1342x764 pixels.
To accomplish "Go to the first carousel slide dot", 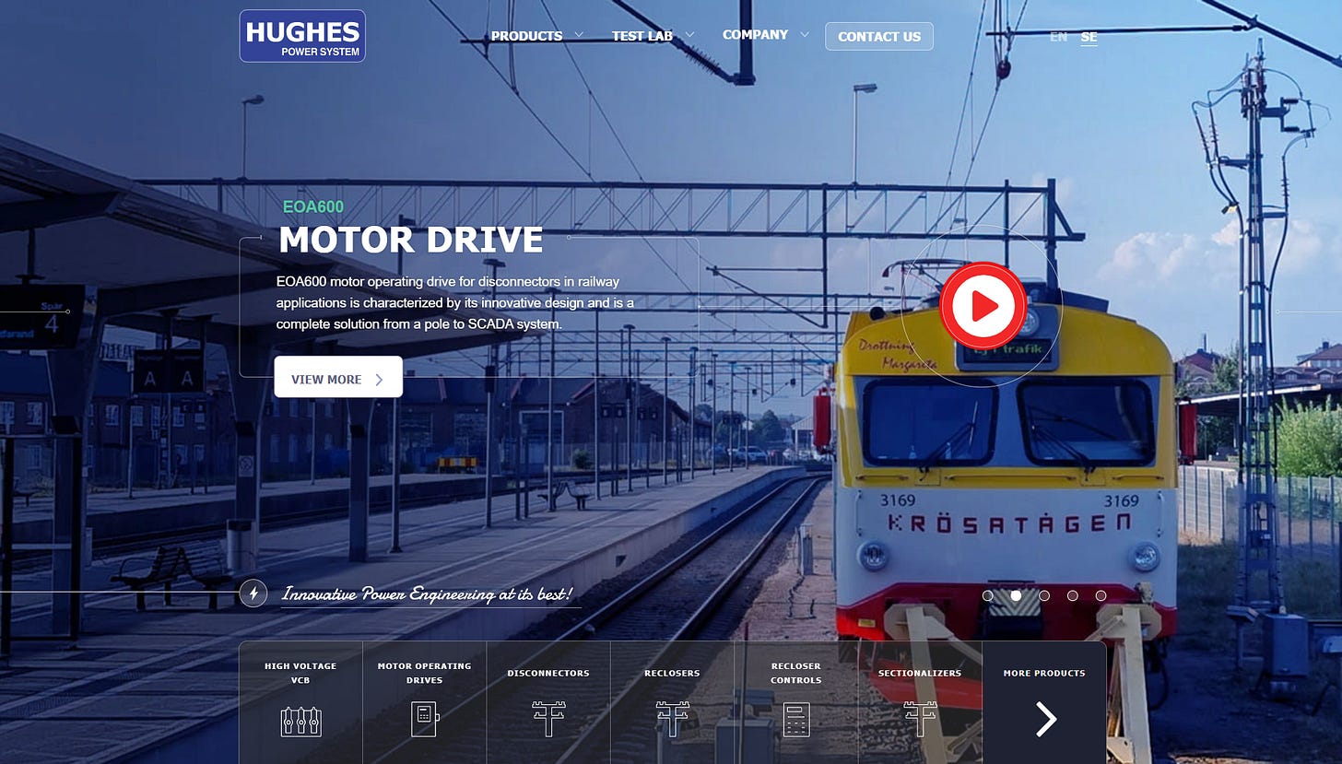I will pos(988,595).
